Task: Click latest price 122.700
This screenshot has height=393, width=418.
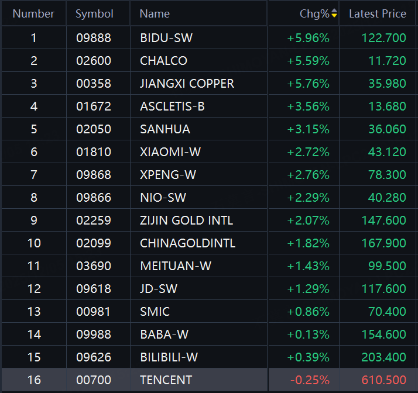Action: click(x=384, y=38)
